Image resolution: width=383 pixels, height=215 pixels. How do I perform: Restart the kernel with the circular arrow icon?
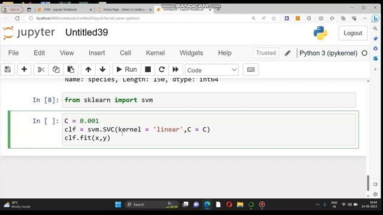pyautogui.click(x=162, y=69)
